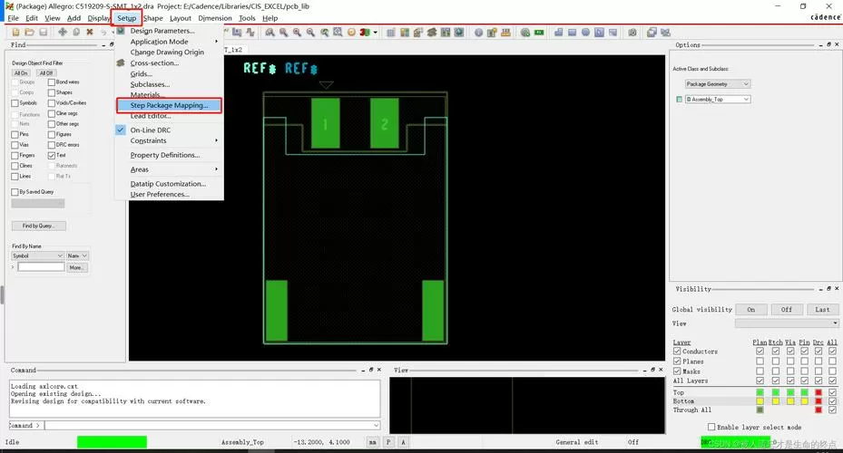Image resolution: width=843 pixels, height=453 pixels.
Task: Click the green board toolbar icon
Action: point(539,33)
